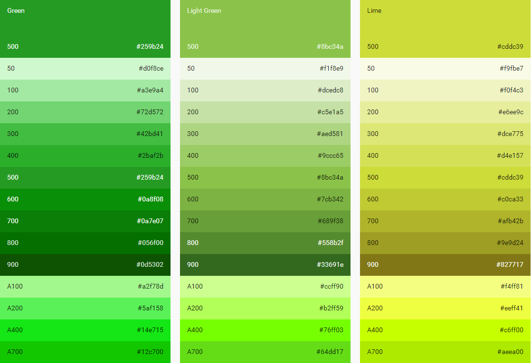The height and width of the screenshot is (363, 531).
Task: Click the Light Green 200 swatch
Action: pos(265,112)
